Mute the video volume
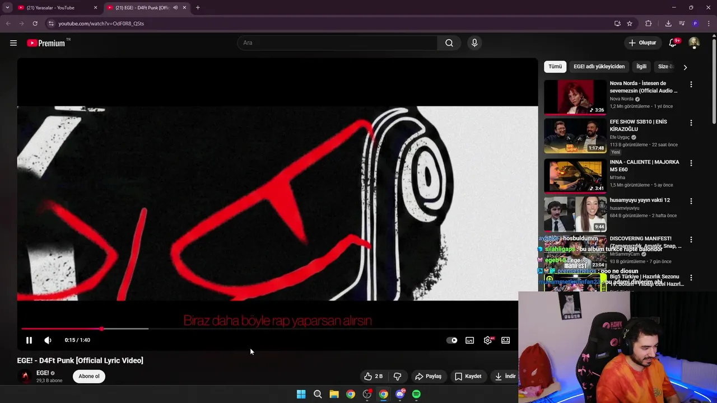The height and width of the screenshot is (403, 717). coord(48,340)
